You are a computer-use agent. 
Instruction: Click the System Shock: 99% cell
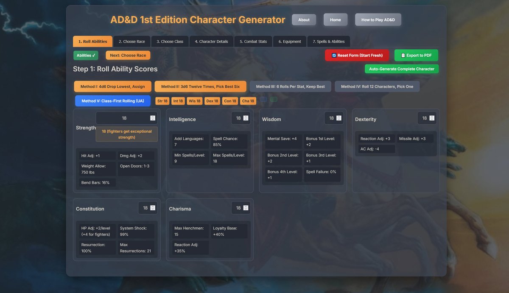tap(136, 231)
